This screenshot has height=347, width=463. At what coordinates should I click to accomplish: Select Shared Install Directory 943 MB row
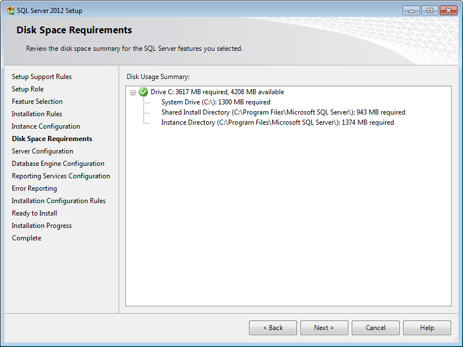point(283,112)
